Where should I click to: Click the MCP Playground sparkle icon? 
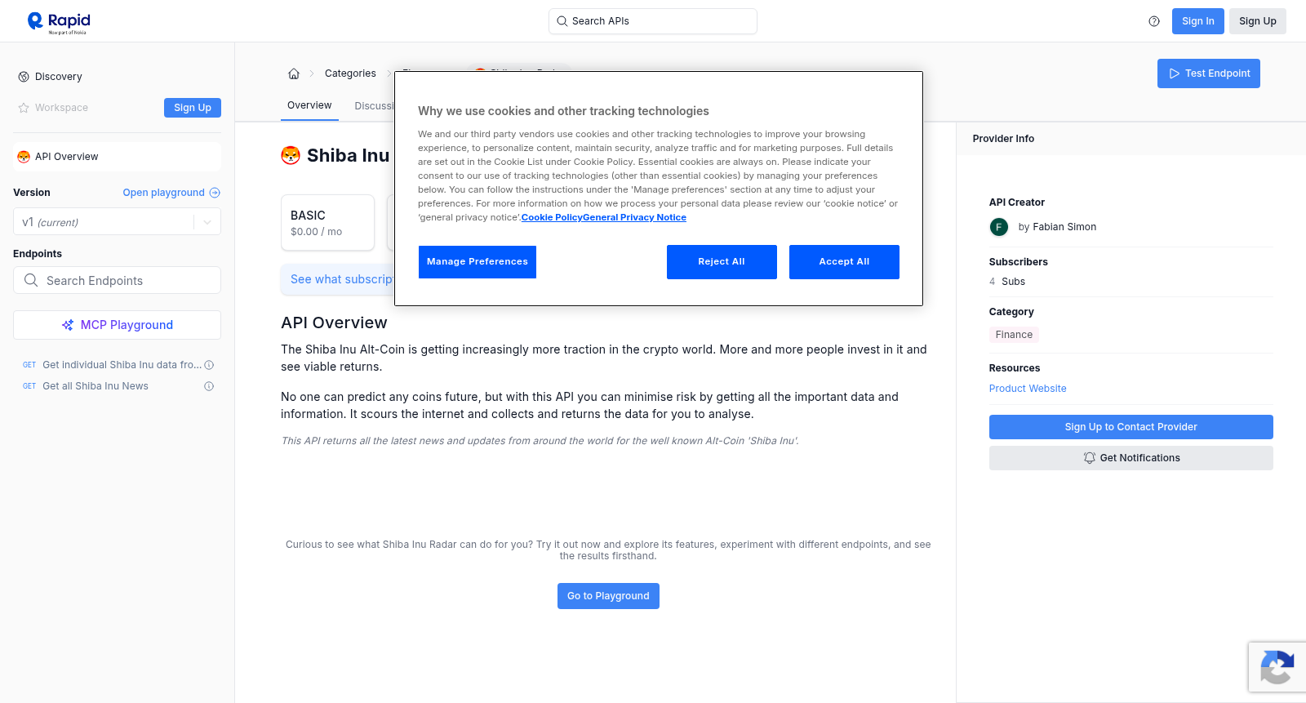point(68,325)
